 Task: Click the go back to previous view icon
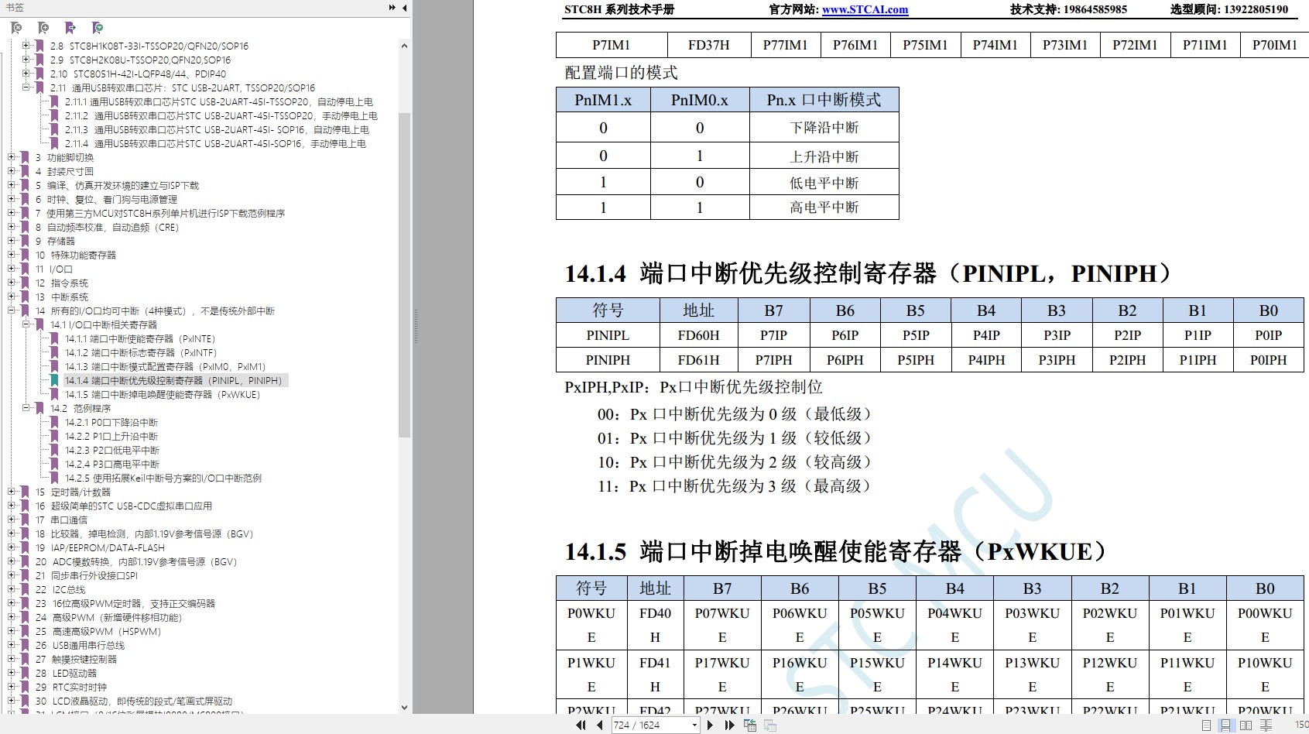coord(750,725)
